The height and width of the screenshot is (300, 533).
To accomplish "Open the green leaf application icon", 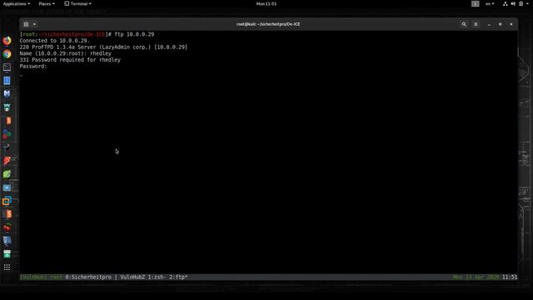I will pos(7,174).
